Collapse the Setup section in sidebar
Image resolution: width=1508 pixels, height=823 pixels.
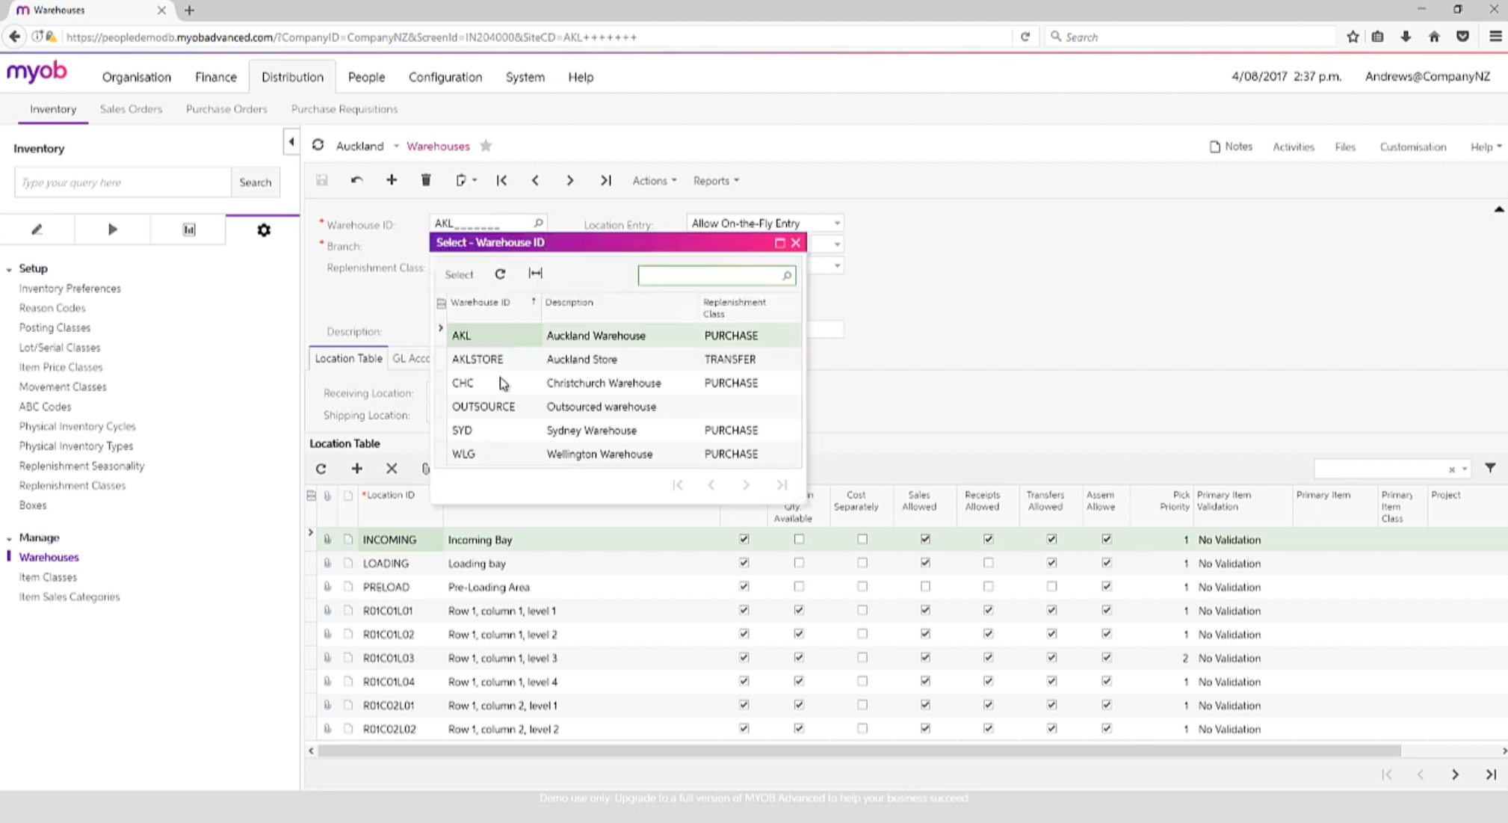8,268
